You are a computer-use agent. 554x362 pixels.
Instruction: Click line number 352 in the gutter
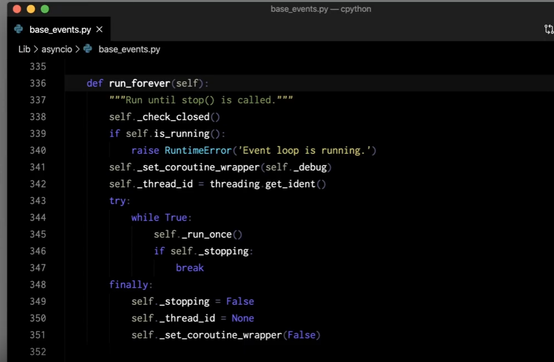[38, 352]
